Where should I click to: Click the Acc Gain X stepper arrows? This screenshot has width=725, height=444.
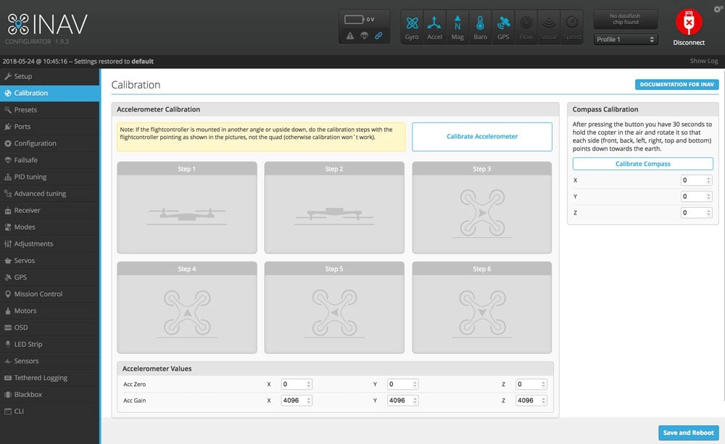pos(309,400)
